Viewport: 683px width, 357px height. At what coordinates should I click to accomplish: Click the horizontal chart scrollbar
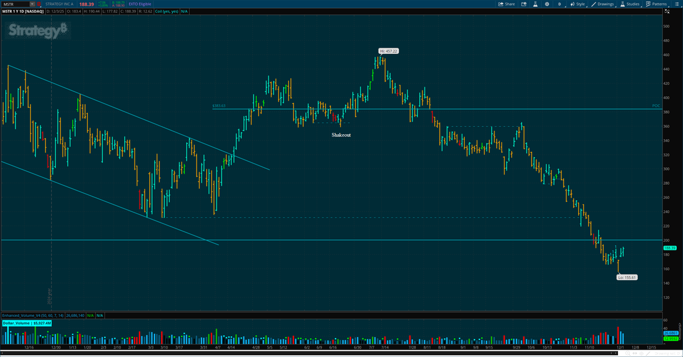tap(309, 353)
